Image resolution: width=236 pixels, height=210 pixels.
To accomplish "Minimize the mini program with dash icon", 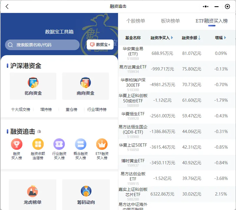I will [217, 6].
